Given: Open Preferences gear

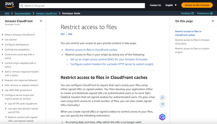Looking at the screenshot, I should [205, 13].
